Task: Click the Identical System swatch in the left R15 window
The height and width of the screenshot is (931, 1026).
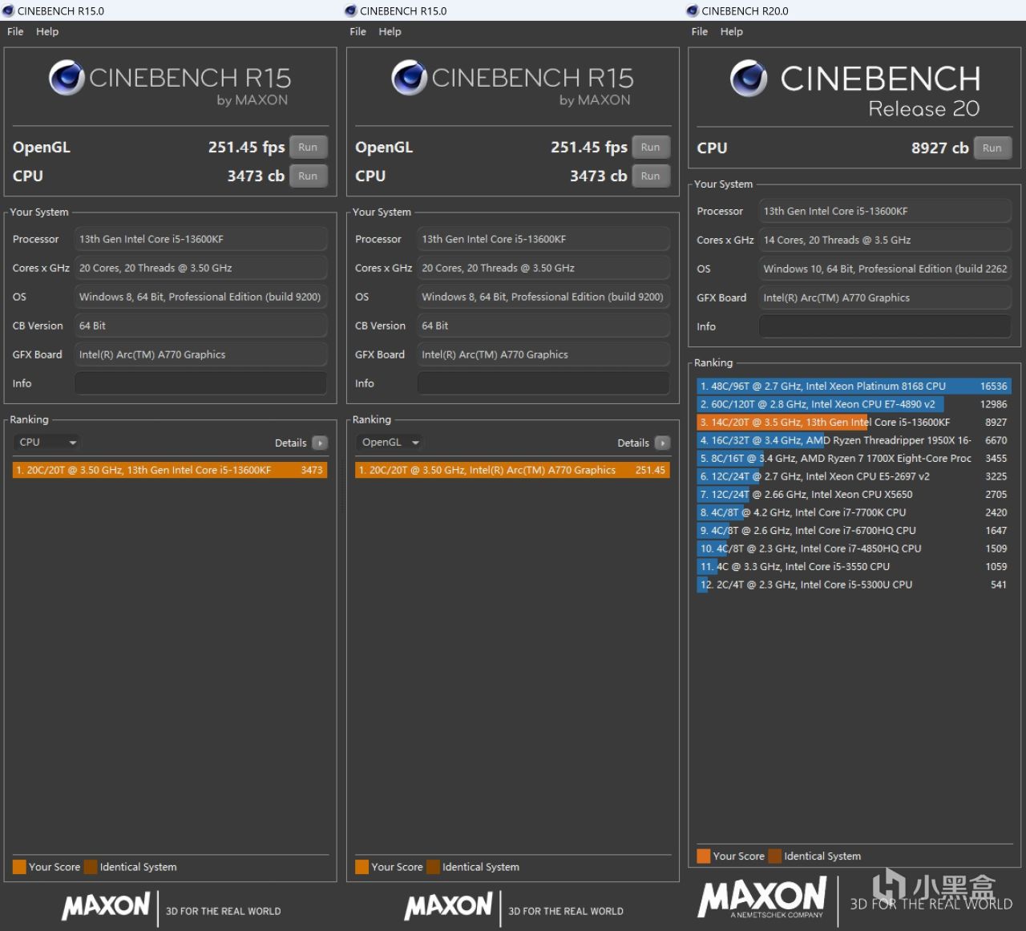Action: click(x=91, y=867)
